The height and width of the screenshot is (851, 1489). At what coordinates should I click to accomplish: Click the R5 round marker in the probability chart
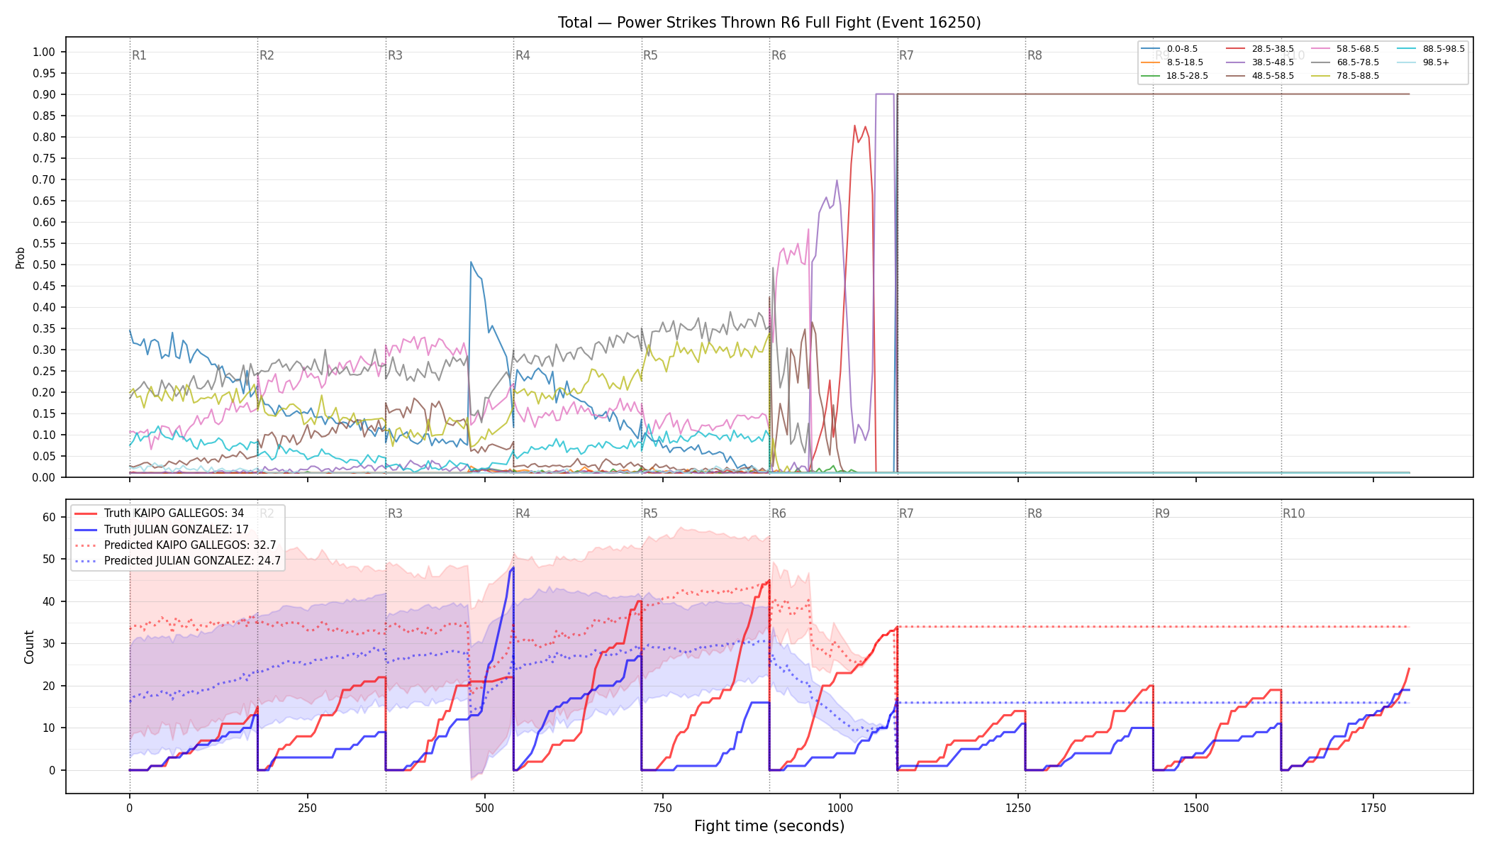(x=650, y=55)
